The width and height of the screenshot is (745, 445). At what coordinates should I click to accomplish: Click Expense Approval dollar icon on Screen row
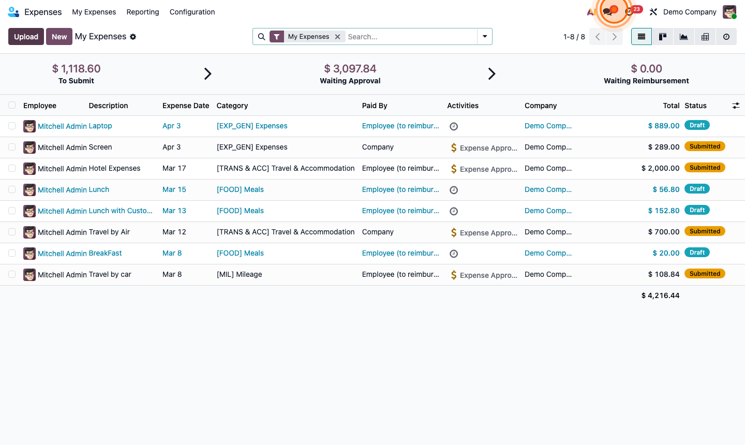tap(454, 147)
